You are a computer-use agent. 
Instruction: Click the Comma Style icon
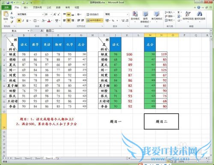pyautogui.click(x=117, y=21)
